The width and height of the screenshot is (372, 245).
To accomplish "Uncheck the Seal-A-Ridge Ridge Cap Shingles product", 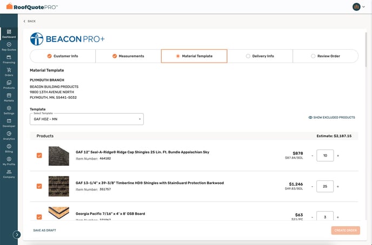I will 39,155.
